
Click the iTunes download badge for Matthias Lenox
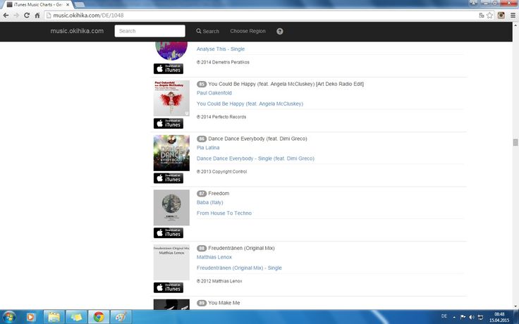click(168, 287)
